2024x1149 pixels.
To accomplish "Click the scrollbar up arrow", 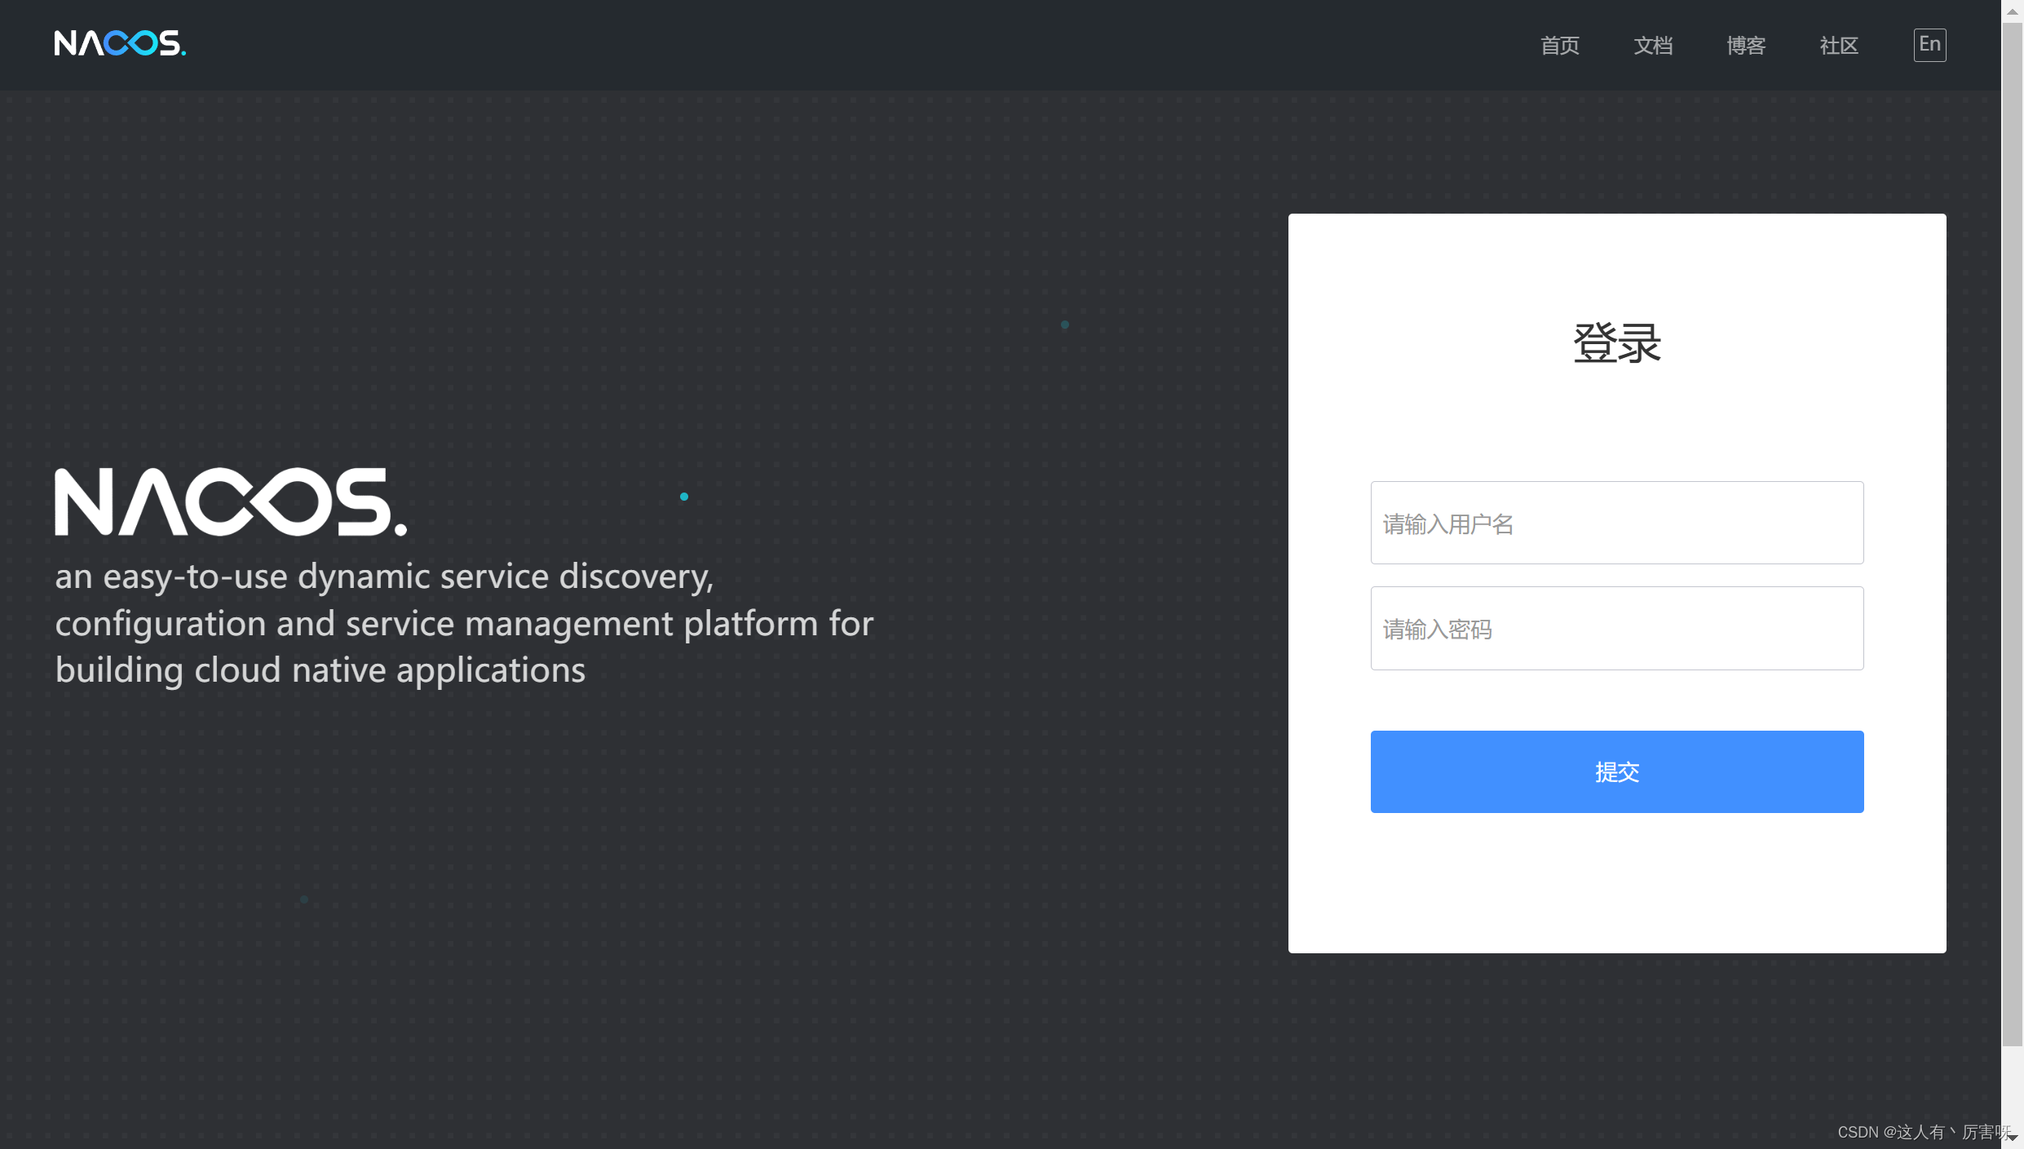I will [2013, 11].
